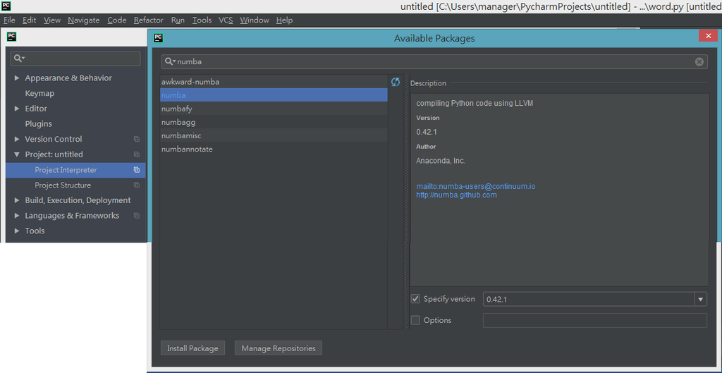Click the Settings search input field
This screenshot has width=722, height=373.
[75, 59]
